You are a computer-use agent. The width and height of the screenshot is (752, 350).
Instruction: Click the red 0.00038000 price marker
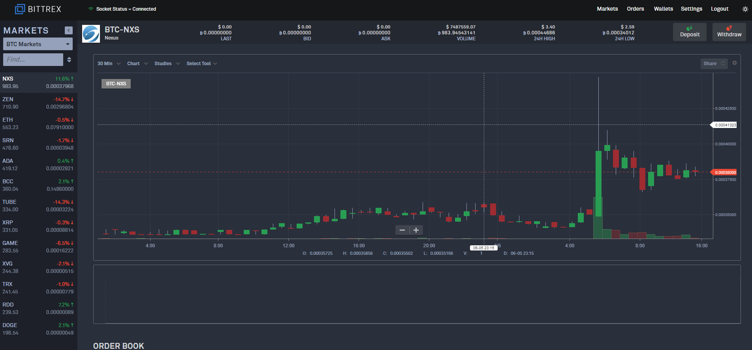(x=724, y=172)
